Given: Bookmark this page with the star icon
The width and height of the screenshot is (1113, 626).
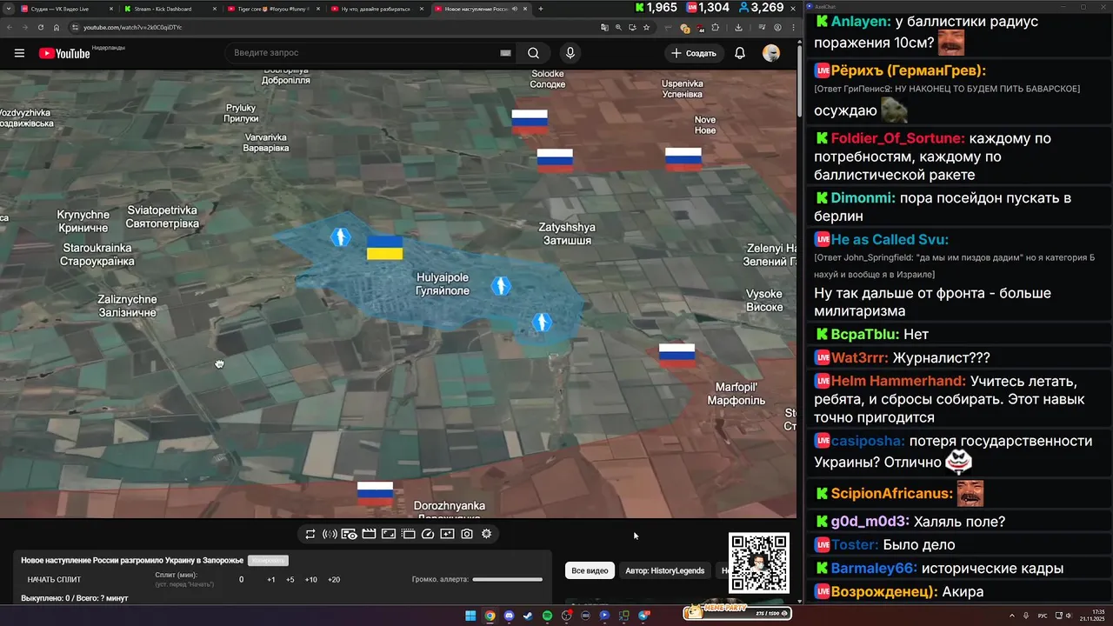Looking at the screenshot, I should [x=646, y=28].
